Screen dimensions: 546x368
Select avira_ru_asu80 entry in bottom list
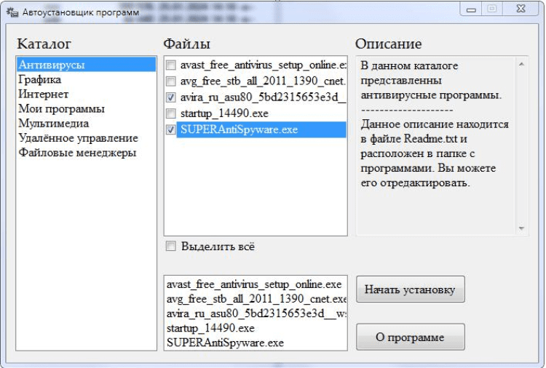click(x=256, y=313)
